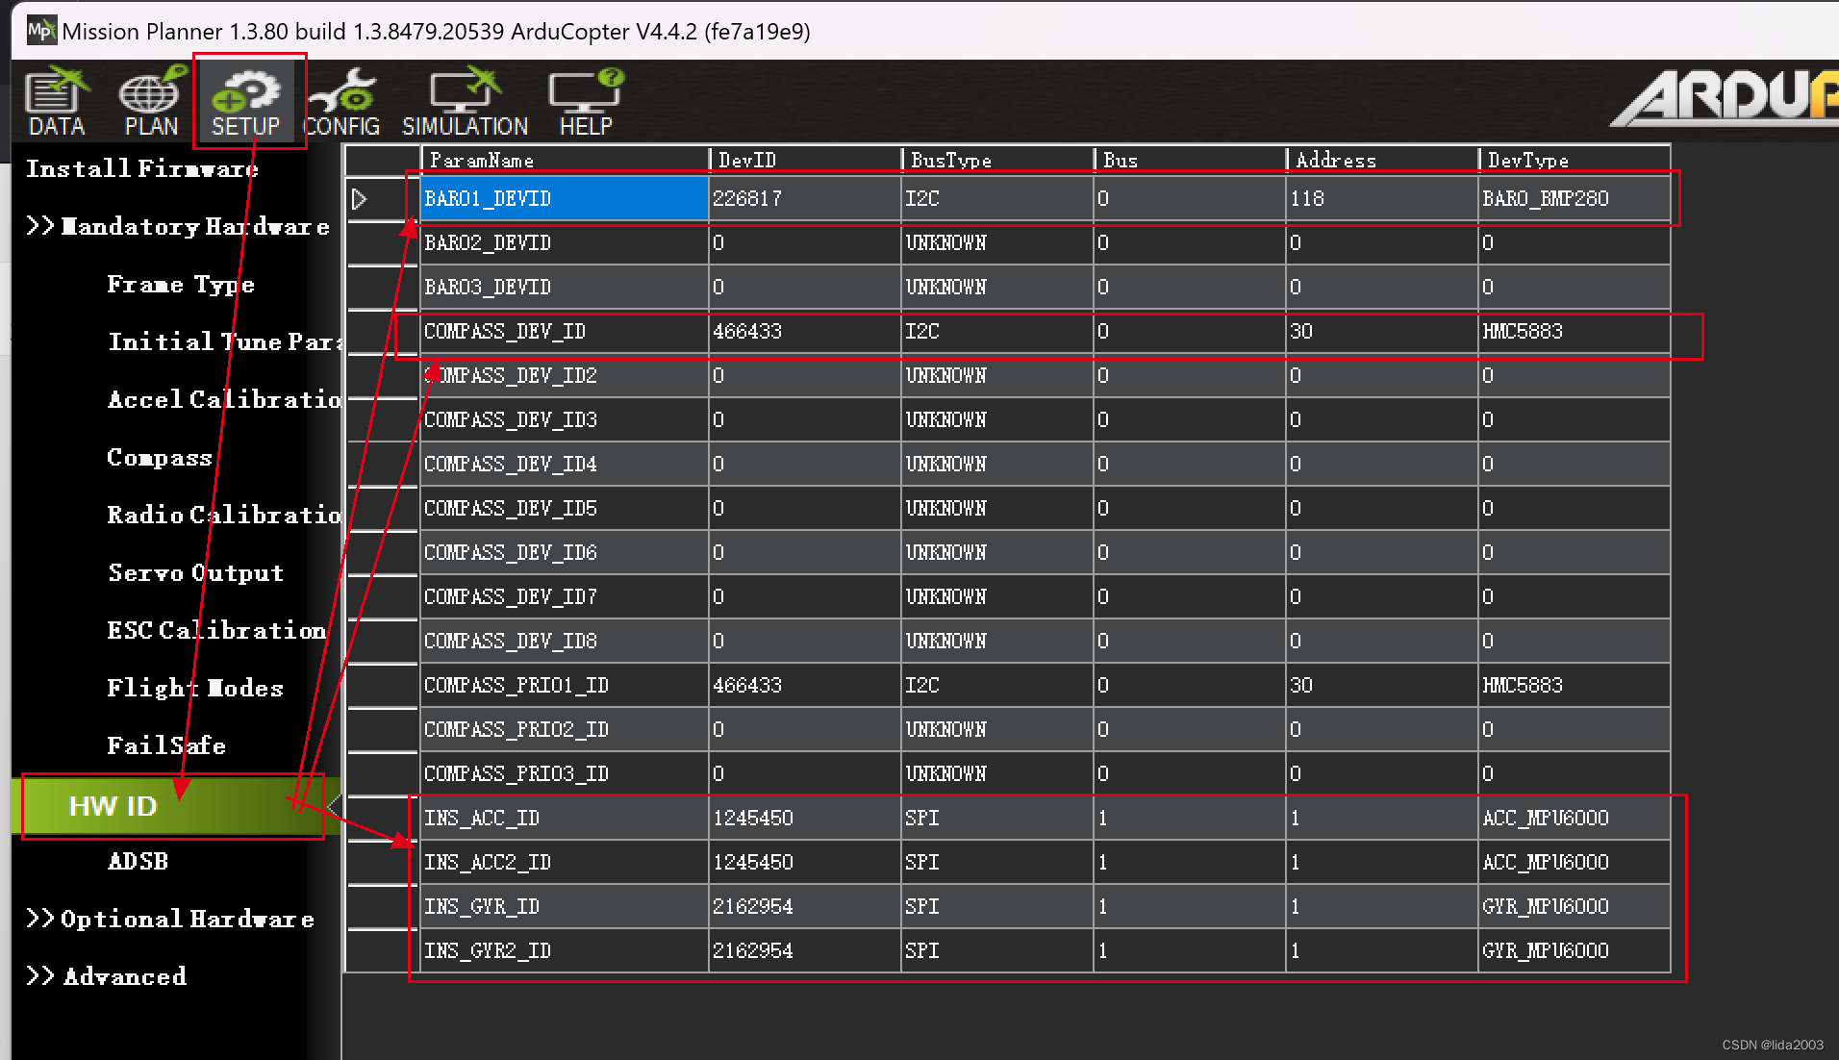Open Install Firmware section
This screenshot has width=1839, height=1060.
142,169
